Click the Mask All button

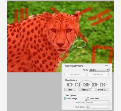[85, 90]
